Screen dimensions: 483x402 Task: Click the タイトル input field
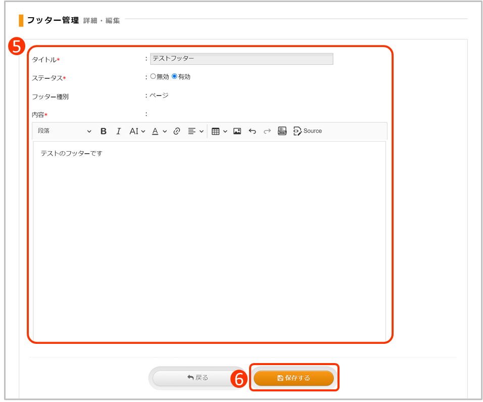point(242,59)
